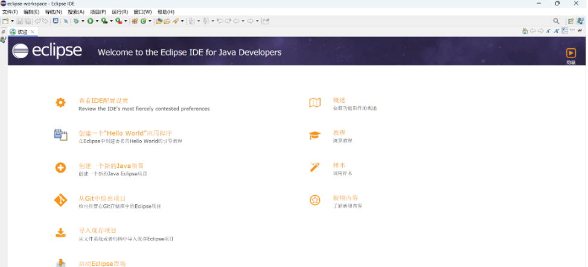Screen dimensions: 588x267
Task: Open the 教程 tutorials link
Action: click(339, 132)
